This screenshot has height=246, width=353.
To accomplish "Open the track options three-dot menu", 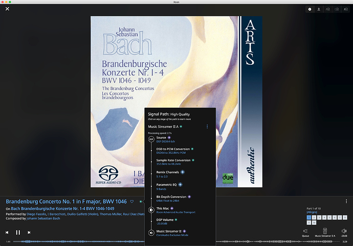I will 346,201.
